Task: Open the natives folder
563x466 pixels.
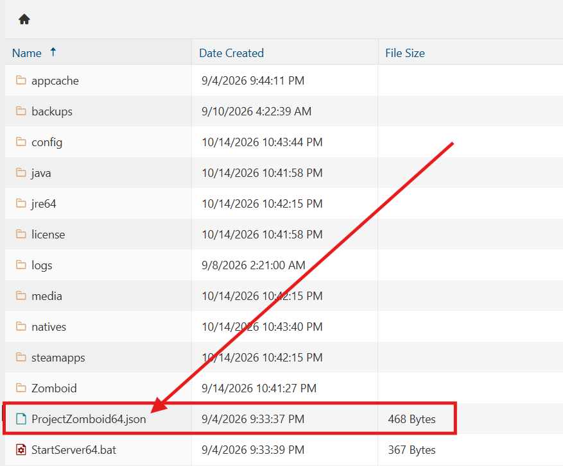Action: 49,327
